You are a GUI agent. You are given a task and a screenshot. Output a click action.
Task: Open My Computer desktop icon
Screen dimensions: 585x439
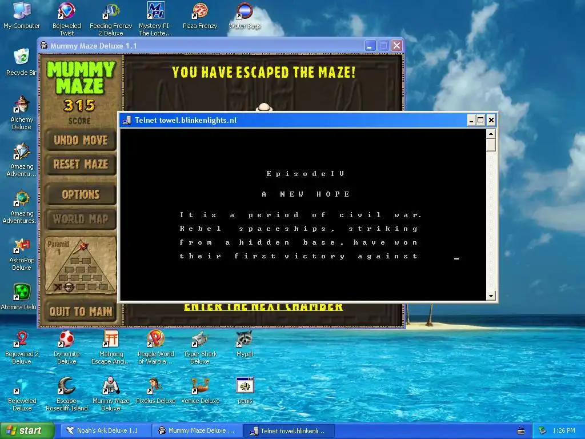point(22,15)
